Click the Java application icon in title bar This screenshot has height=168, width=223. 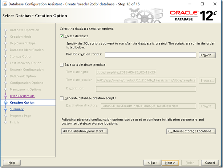pos(5,4)
